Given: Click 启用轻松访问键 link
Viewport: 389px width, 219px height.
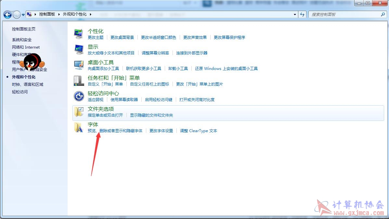Looking at the screenshot, I should [x=159, y=100].
